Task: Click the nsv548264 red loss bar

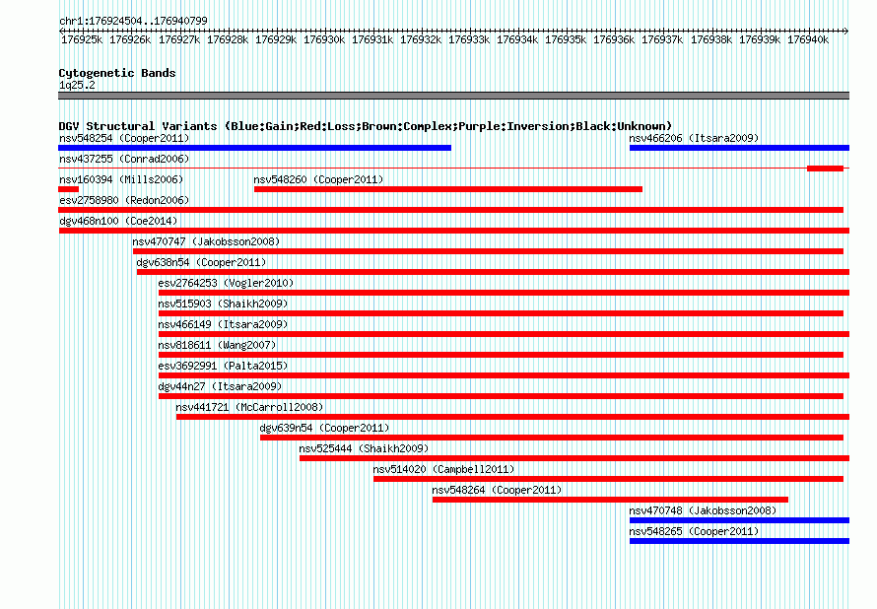Action: pos(610,500)
